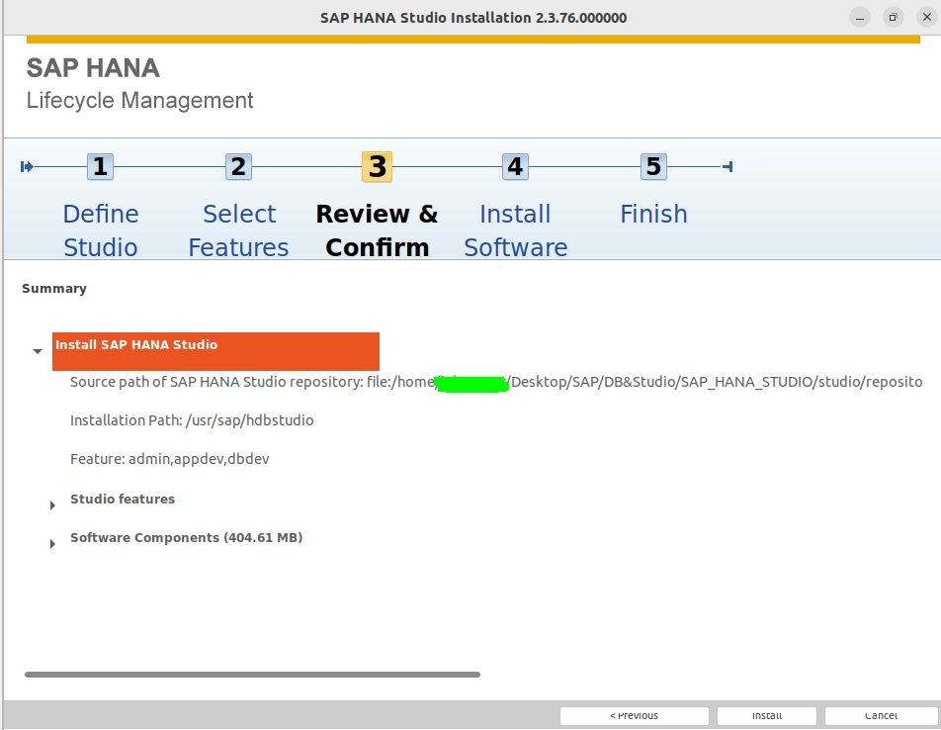Image resolution: width=941 pixels, height=730 pixels.
Task: Click the Feature: admin,appdev,dbdev line
Action: [169, 459]
